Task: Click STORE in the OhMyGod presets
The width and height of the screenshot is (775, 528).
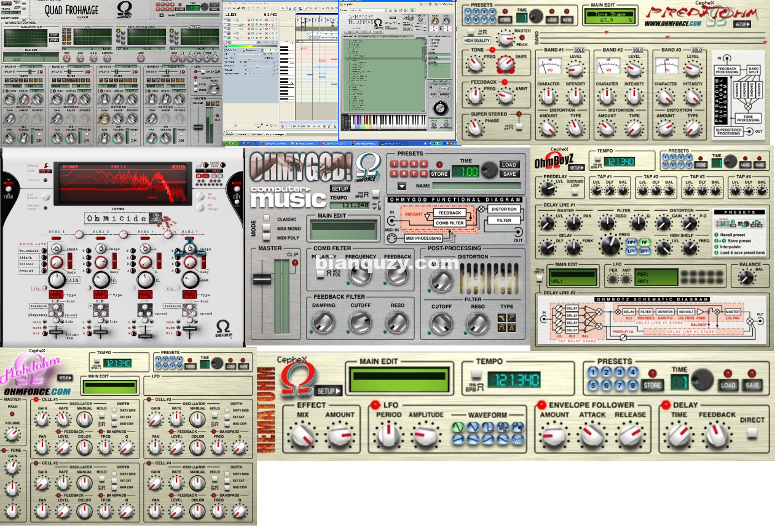Action: click(440, 174)
